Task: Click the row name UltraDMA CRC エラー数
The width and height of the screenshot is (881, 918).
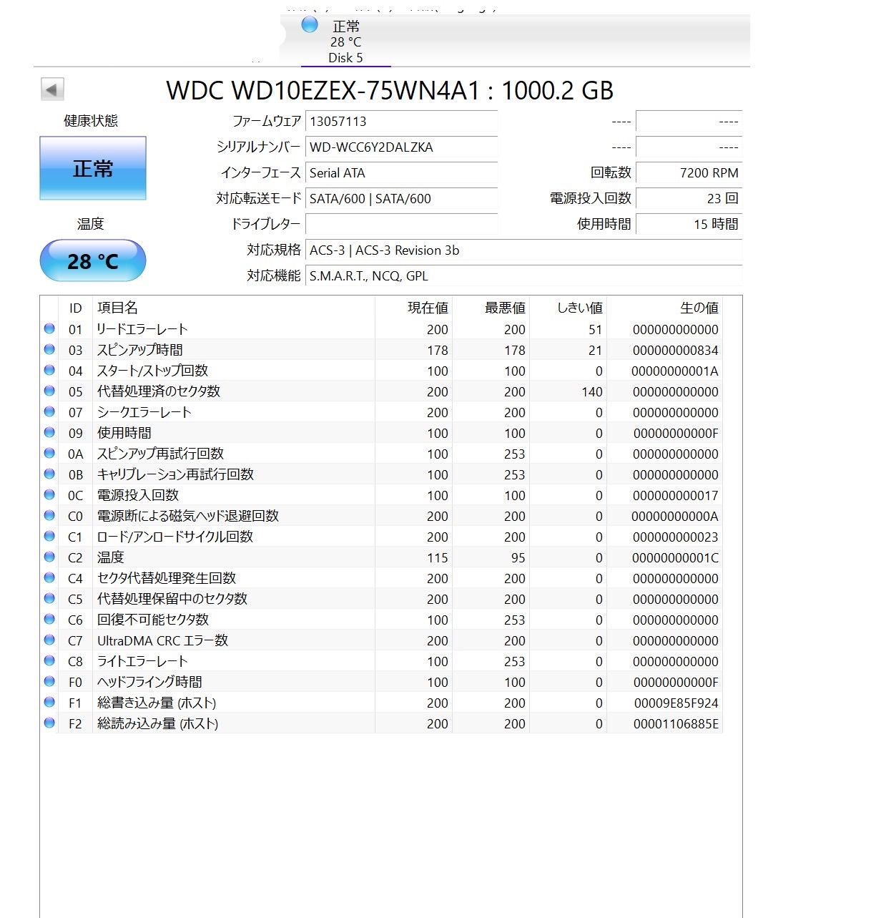Action: [163, 640]
